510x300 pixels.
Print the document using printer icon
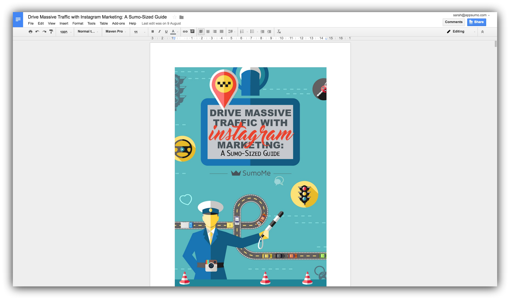click(x=30, y=32)
